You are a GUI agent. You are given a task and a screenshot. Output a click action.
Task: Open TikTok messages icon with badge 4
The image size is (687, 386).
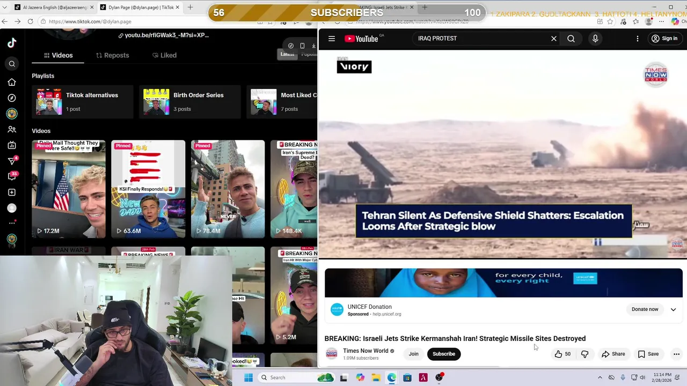pyautogui.click(x=12, y=161)
